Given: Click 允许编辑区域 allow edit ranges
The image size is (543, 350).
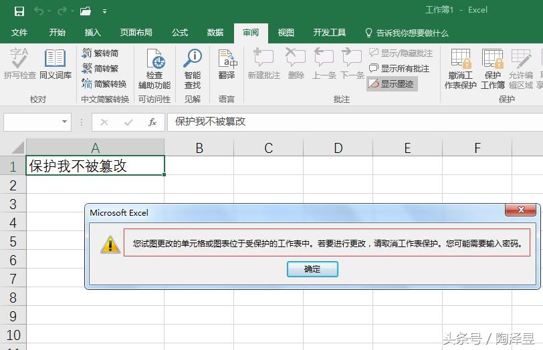Looking at the screenshot, I should (521, 69).
